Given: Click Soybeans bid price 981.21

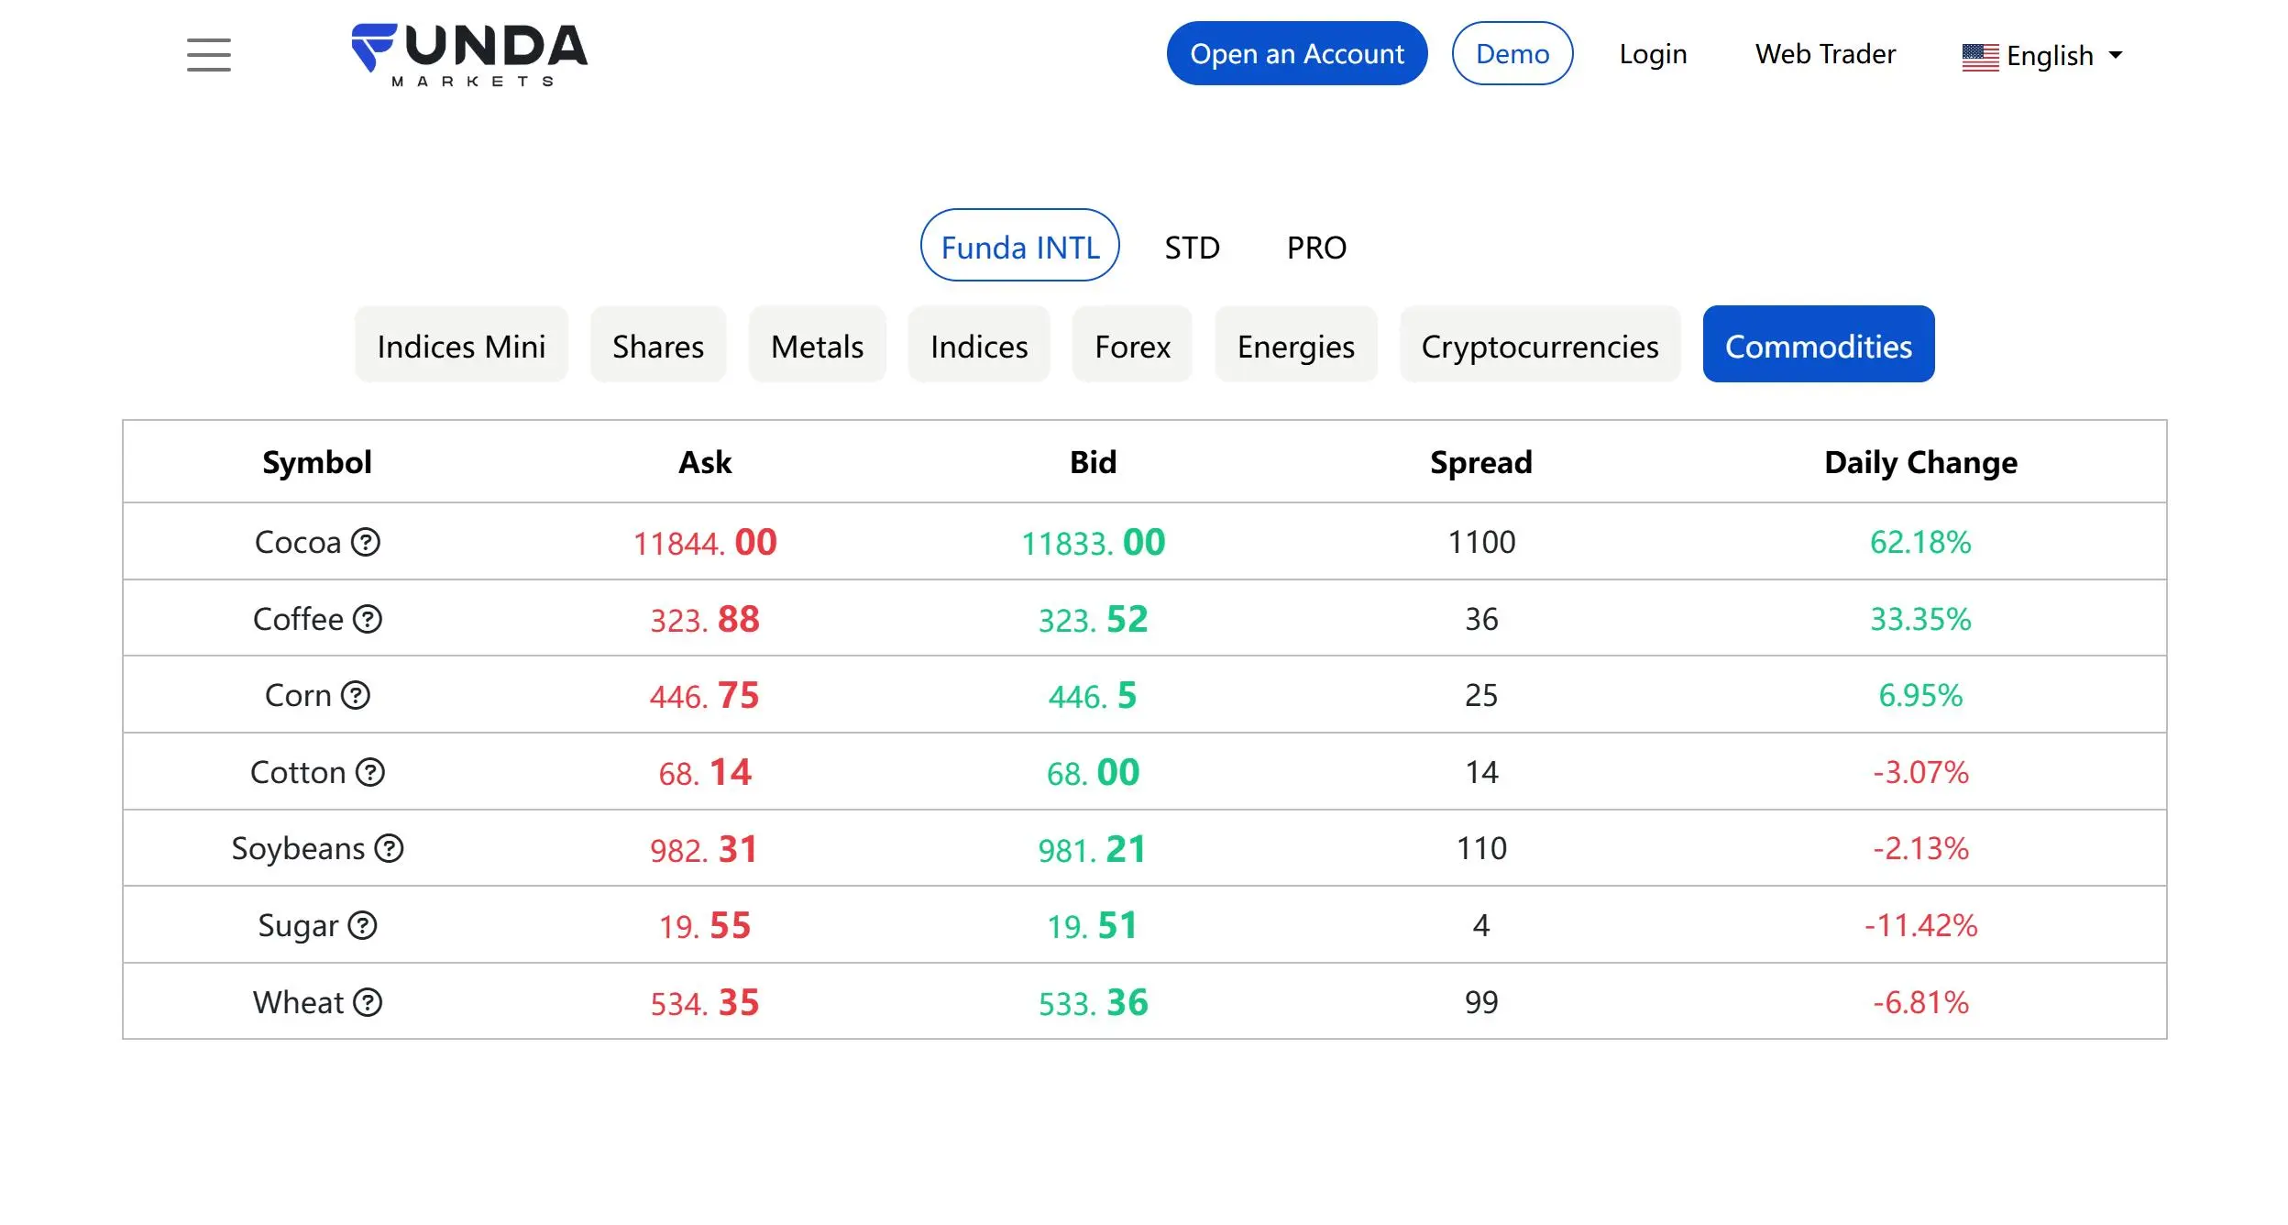Looking at the screenshot, I should pos(1093,850).
